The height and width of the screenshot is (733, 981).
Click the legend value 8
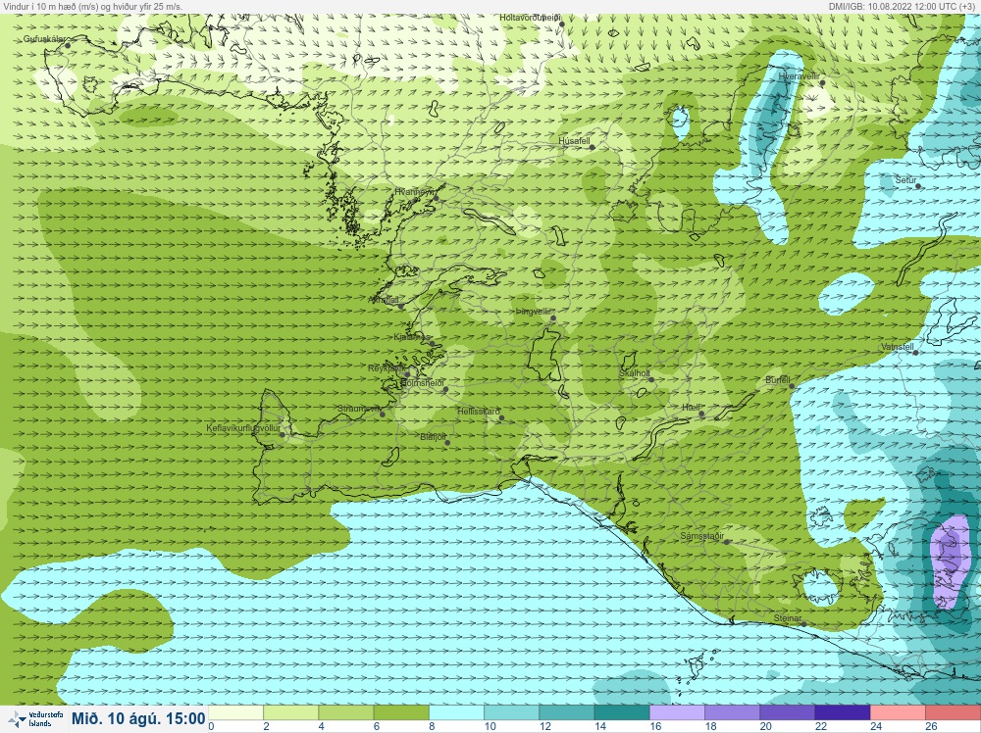point(431,726)
